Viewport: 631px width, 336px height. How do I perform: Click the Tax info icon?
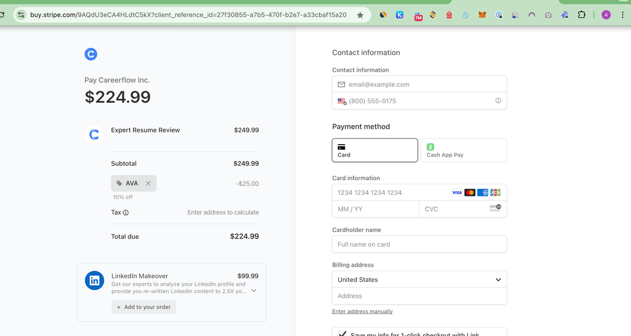coord(126,213)
